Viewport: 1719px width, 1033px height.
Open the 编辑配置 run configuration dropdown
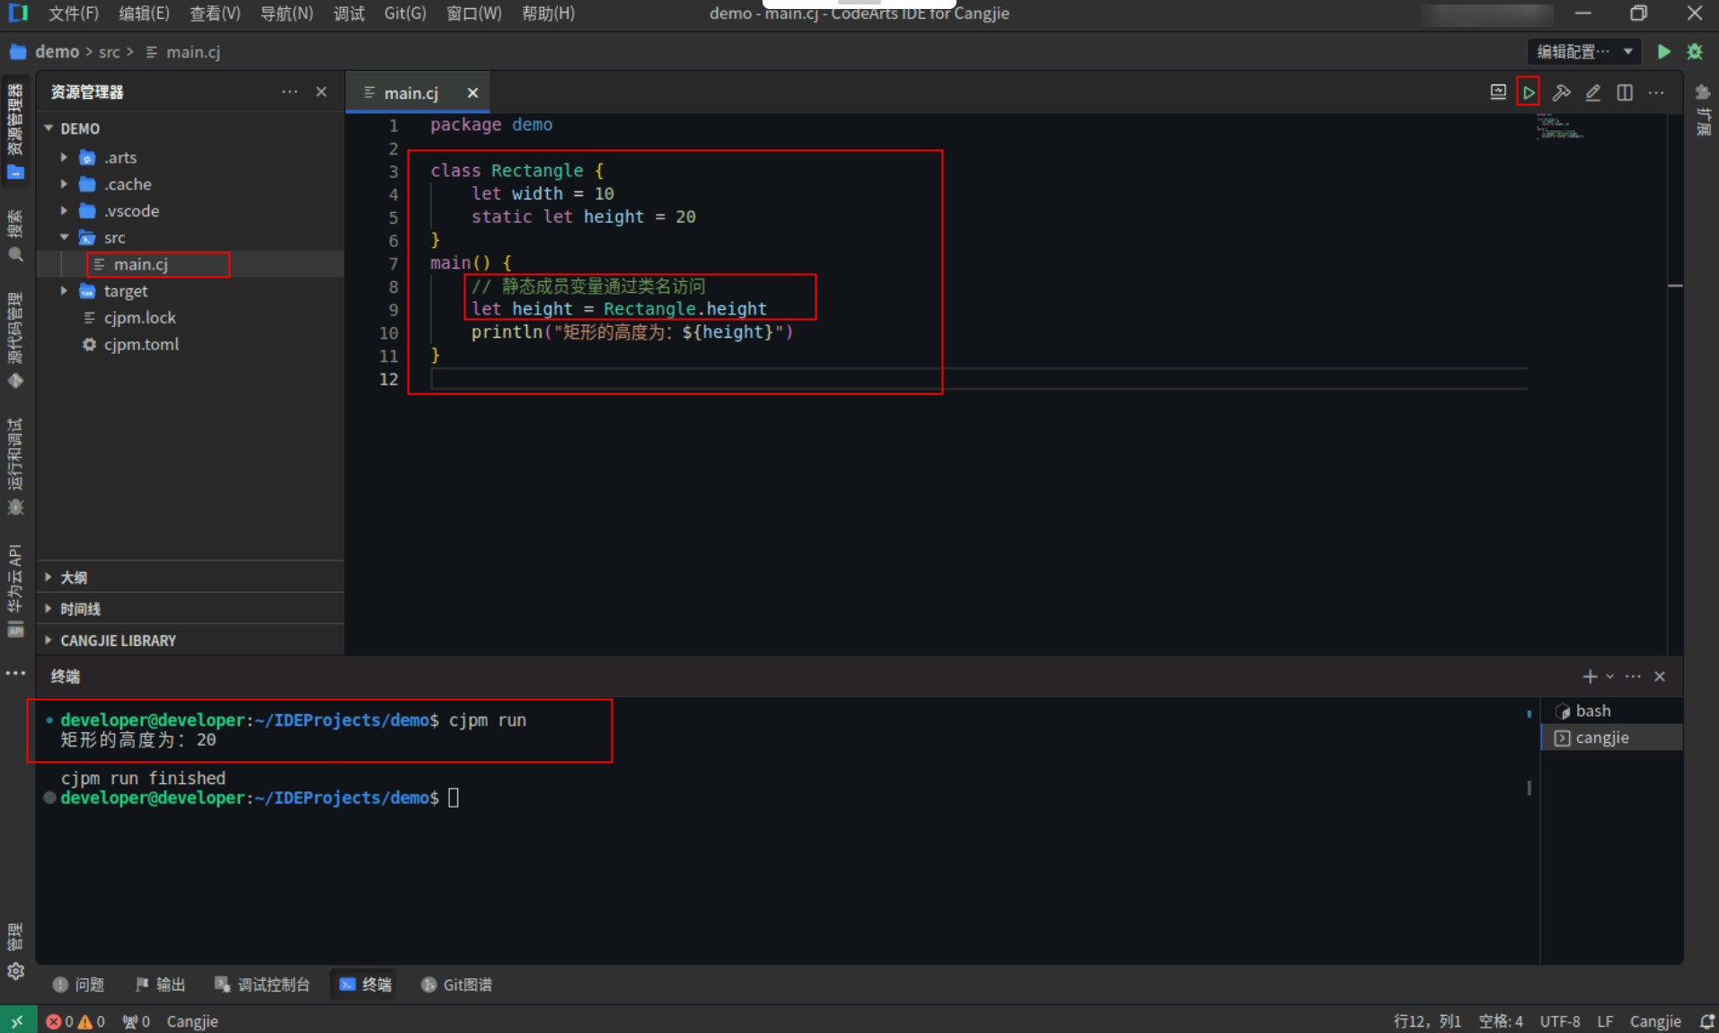point(1584,51)
